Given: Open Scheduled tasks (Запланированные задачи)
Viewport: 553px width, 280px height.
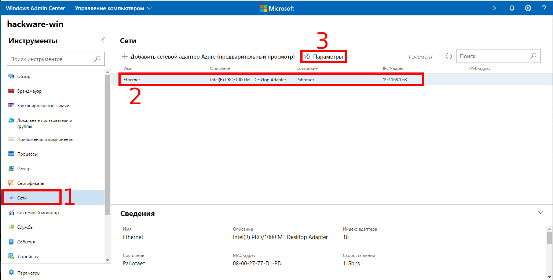Looking at the screenshot, I should click(x=43, y=106).
